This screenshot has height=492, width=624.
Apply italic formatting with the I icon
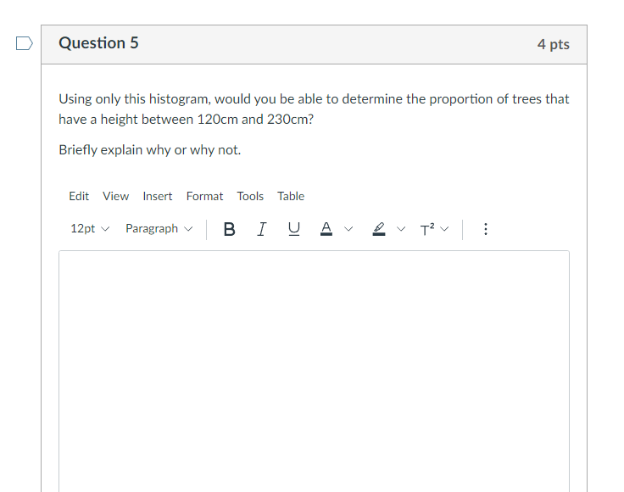click(x=261, y=229)
